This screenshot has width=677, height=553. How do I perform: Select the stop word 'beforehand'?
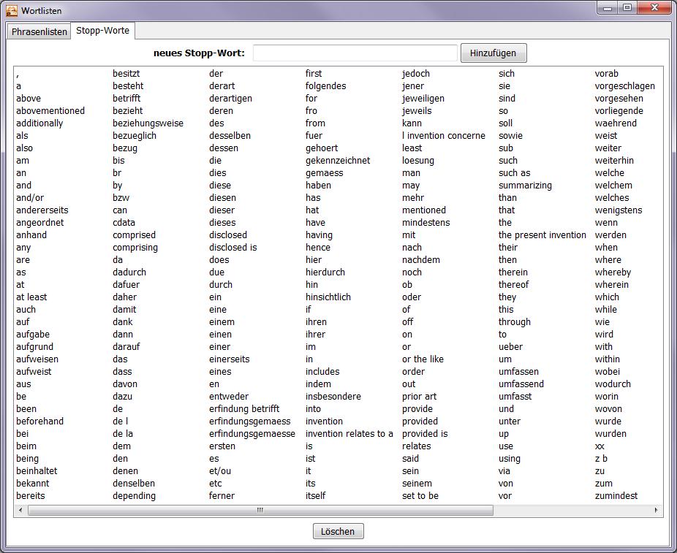pos(39,422)
